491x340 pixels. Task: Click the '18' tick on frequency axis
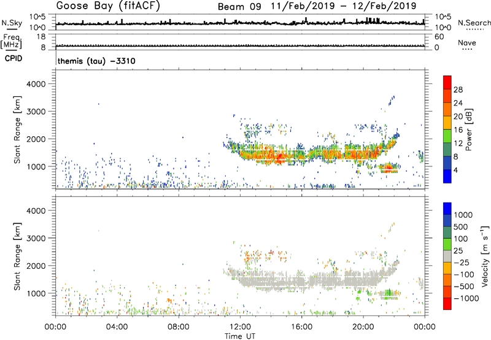click(x=41, y=37)
